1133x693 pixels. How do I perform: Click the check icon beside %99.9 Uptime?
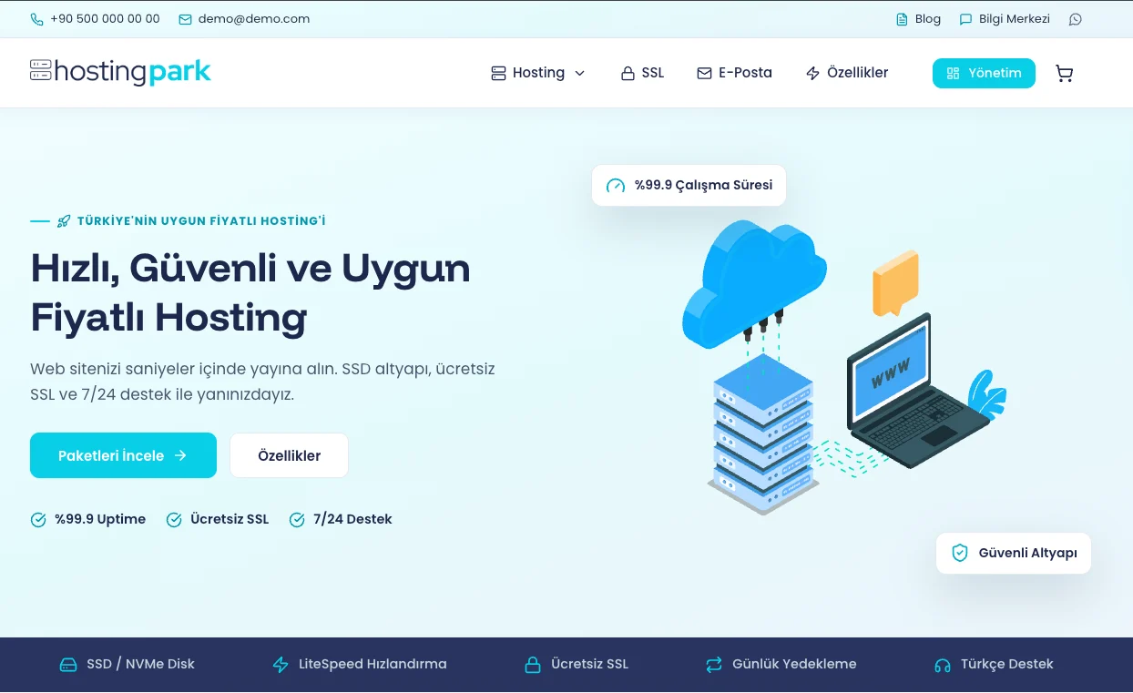click(38, 520)
